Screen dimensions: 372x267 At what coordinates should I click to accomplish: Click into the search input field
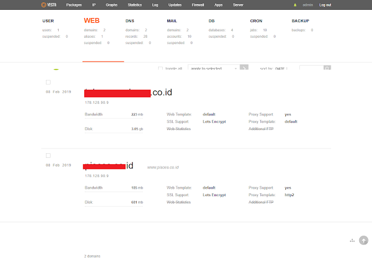311,68
